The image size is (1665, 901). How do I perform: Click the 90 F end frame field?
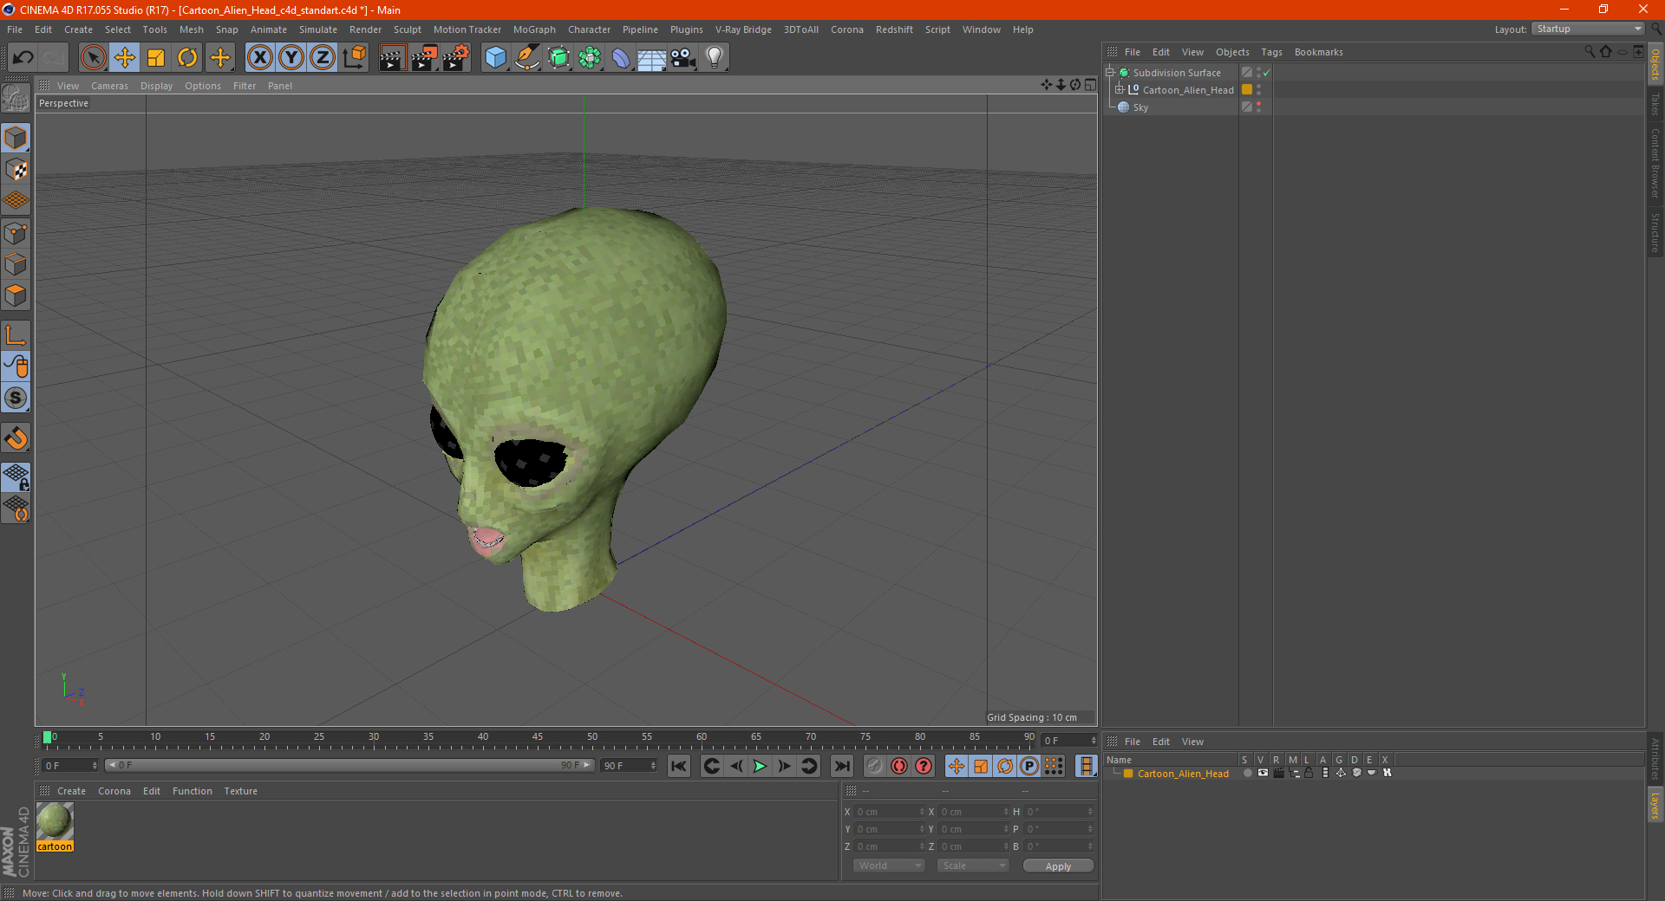pos(629,766)
